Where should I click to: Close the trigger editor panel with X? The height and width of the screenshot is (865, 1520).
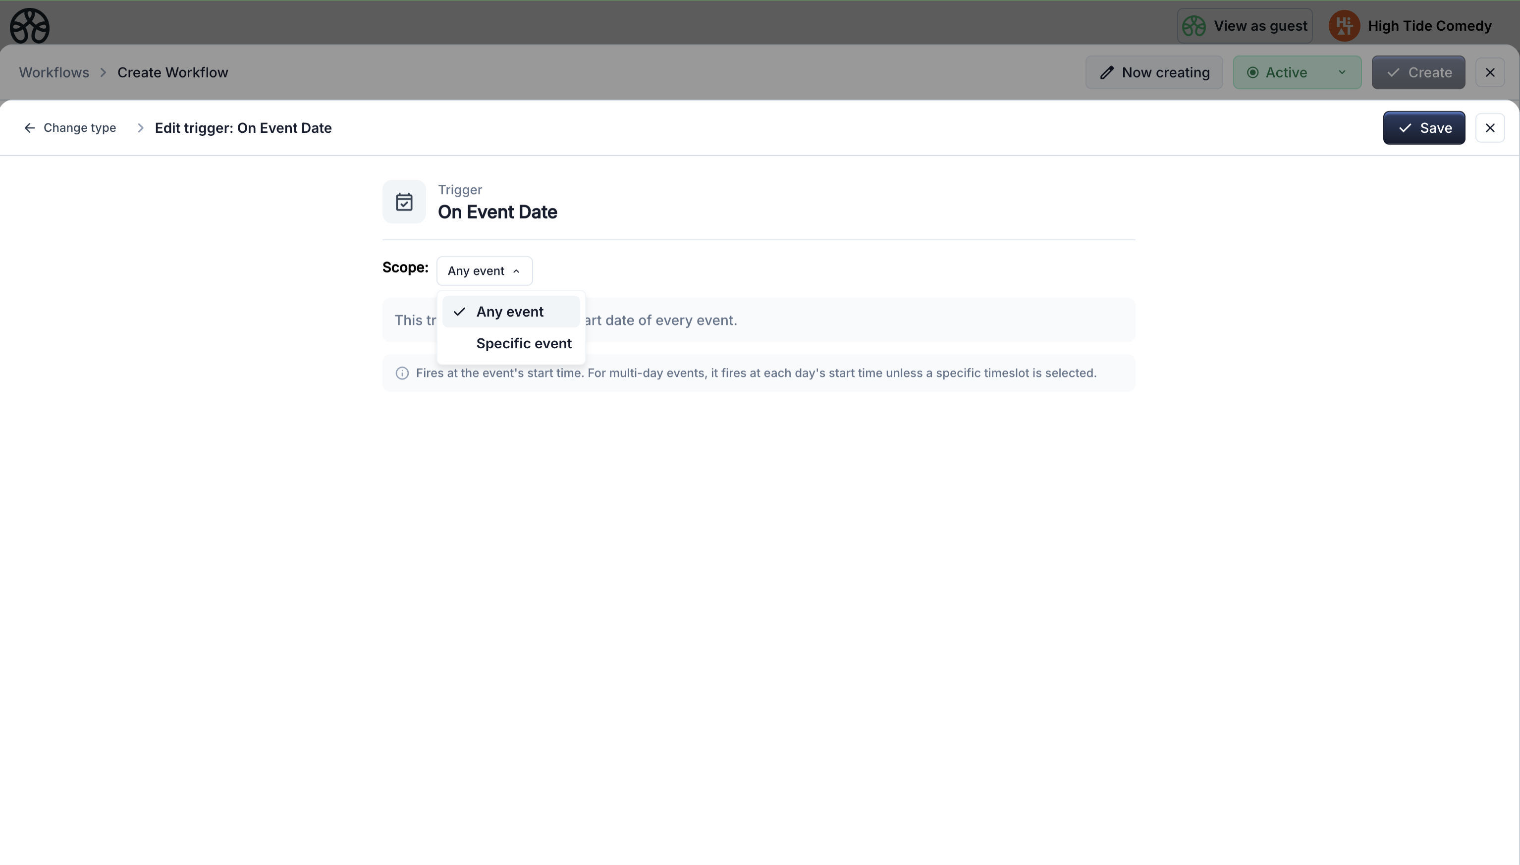[1490, 128]
